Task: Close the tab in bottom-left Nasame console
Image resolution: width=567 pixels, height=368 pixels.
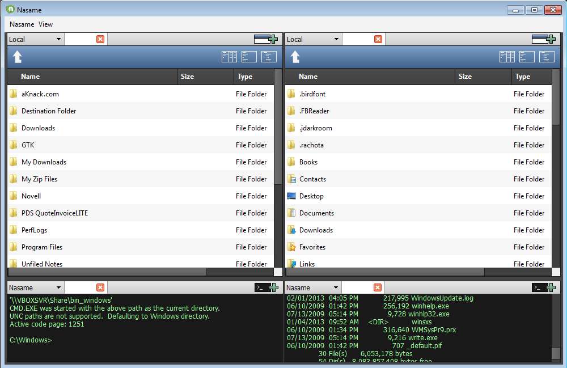Action: click(x=100, y=287)
